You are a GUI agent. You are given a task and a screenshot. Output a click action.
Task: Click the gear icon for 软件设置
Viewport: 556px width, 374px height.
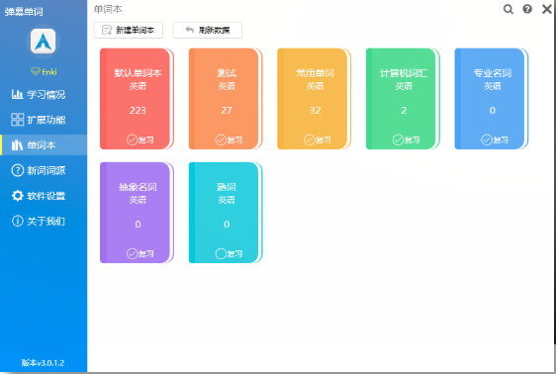[17, 196]
